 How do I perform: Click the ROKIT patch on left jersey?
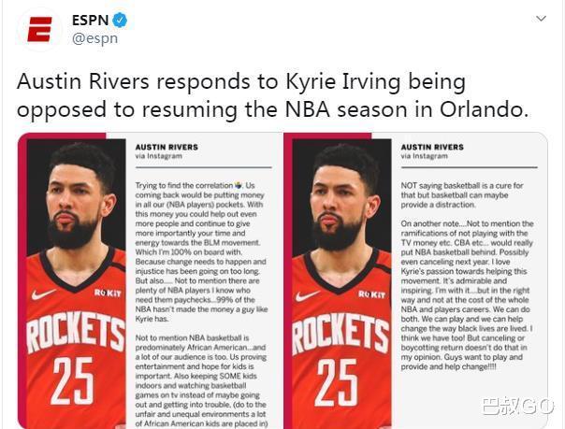tap(109, 293)
